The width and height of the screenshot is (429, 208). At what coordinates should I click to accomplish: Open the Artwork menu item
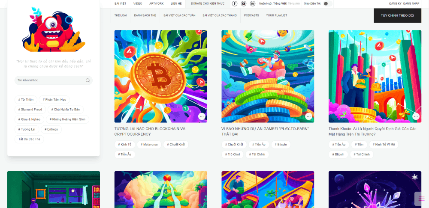(157, 3)
